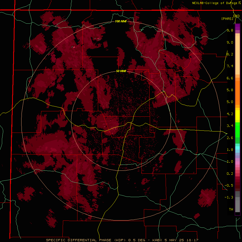
Task: Click the [PHAS] units label above the color bar
Action: [x=227, y=19]
